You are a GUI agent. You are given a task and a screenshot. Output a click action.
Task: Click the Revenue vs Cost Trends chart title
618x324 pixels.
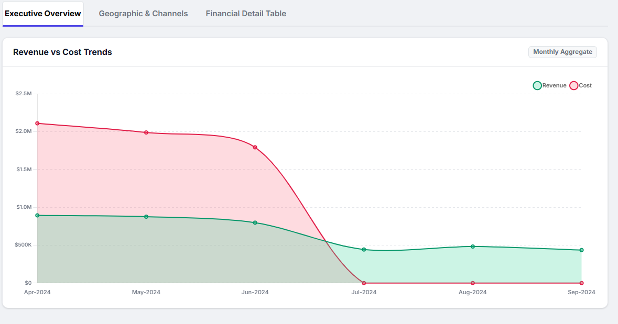62,52
